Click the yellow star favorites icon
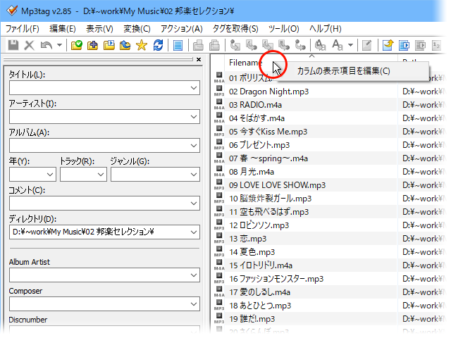This screenshot has height=338, width=451. [x=141, y=45]
